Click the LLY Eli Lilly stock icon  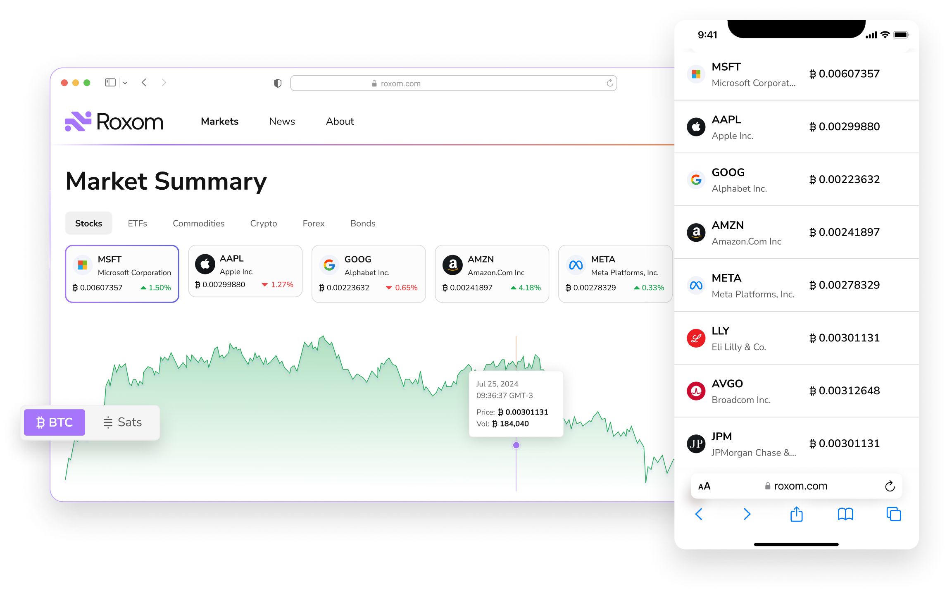click(x=696, y=338)
